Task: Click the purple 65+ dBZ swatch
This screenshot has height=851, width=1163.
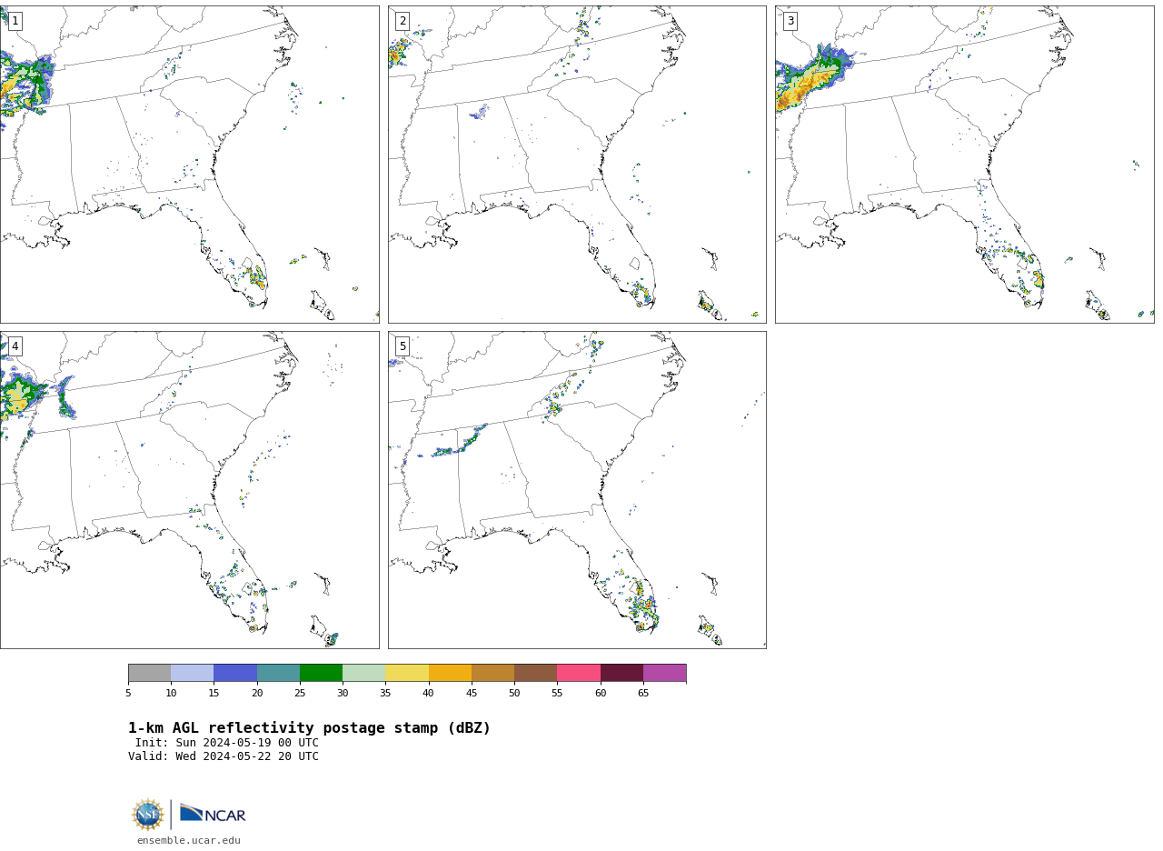Action: [x=665, y=673]
